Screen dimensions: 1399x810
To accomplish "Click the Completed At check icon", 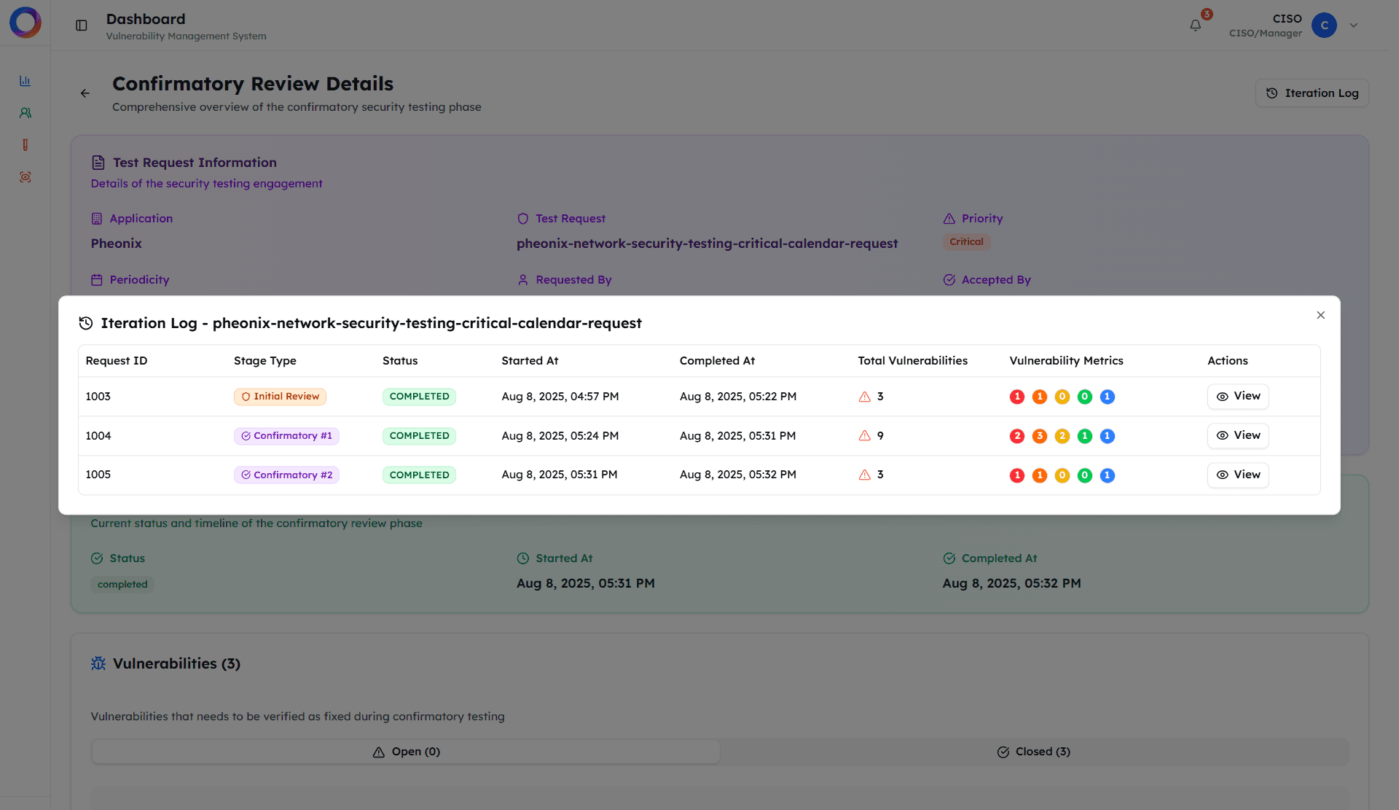I will coord(949,558).
